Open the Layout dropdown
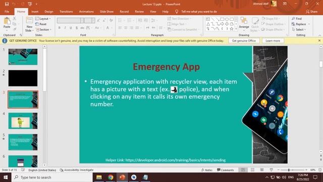323x182 pixels. coord(43,19)
